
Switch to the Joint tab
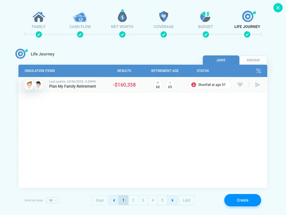coord(221,60)
